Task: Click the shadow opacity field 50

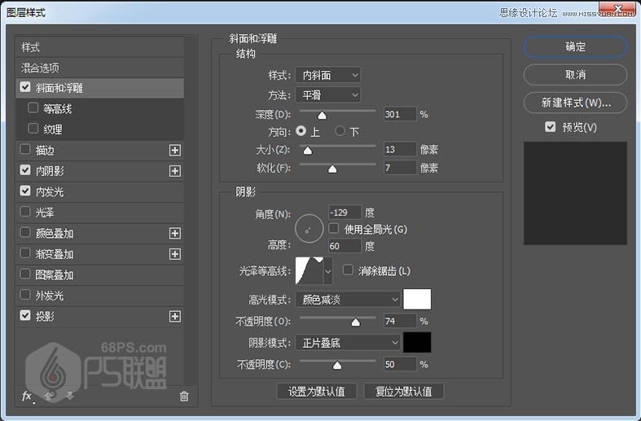Action: [x=400, y=364]
